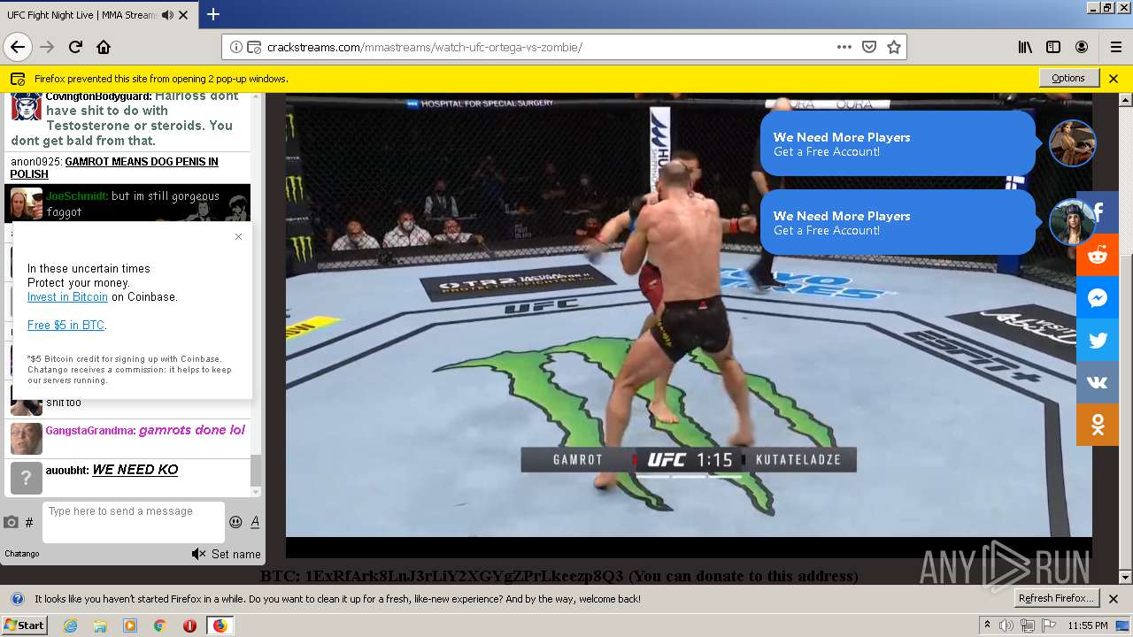This screenshot has height=637, width=1133.
Task: Click the forward navigation arrow
Action: (47, 47)
